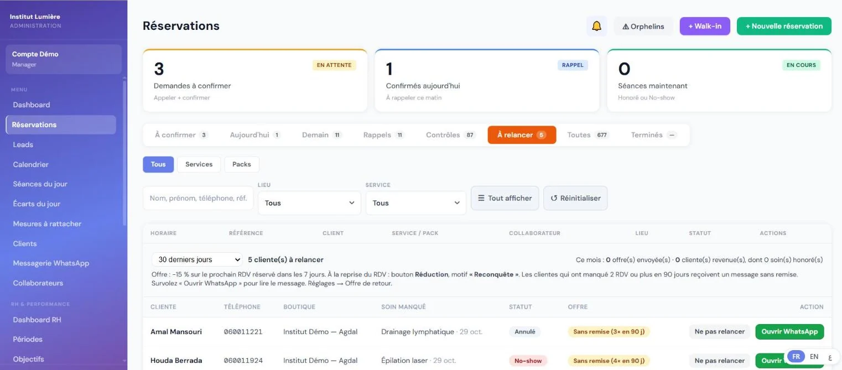Add a Walk-in booking
The height and width of the screenshot is (370, 842).
tap(705, 26)
